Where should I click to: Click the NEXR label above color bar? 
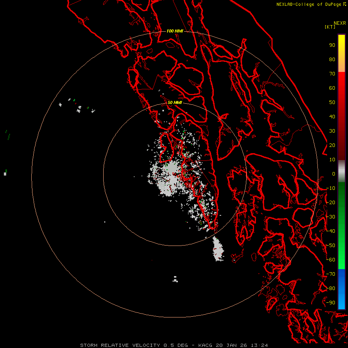(340, 23)
